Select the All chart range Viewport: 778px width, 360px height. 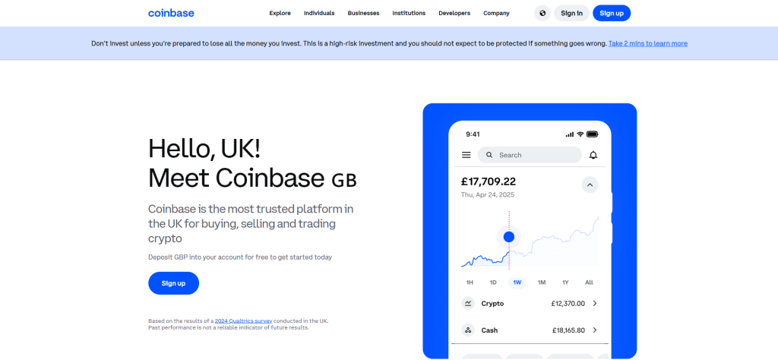click(589, 282)
